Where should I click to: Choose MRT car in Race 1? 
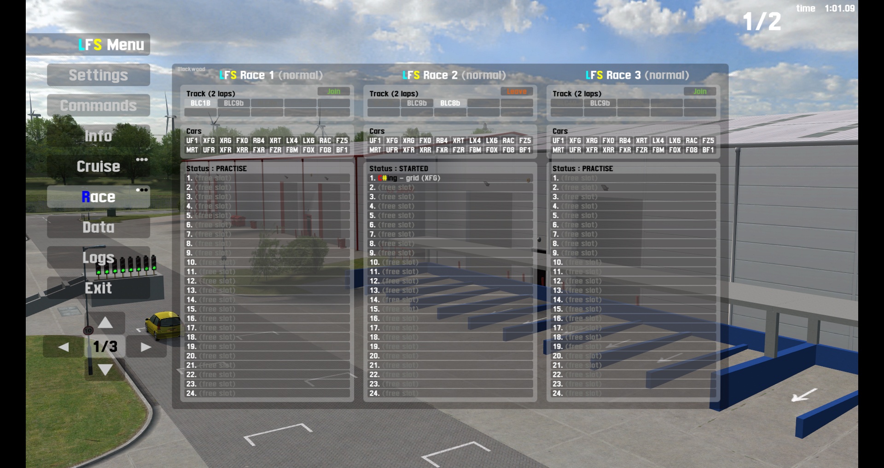pos(192,150)
